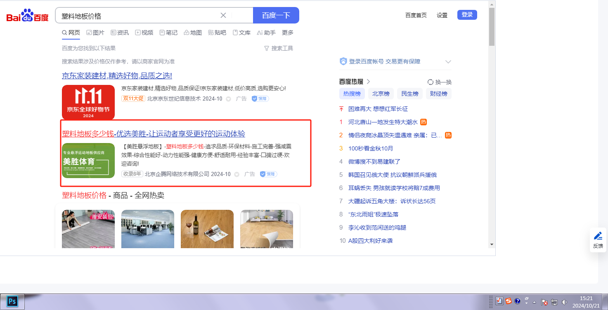Image resolution: width=608 pixels, height=310 pixels.
Task: Click the document checkmark tray icon
Action: [x=499, y=301]
